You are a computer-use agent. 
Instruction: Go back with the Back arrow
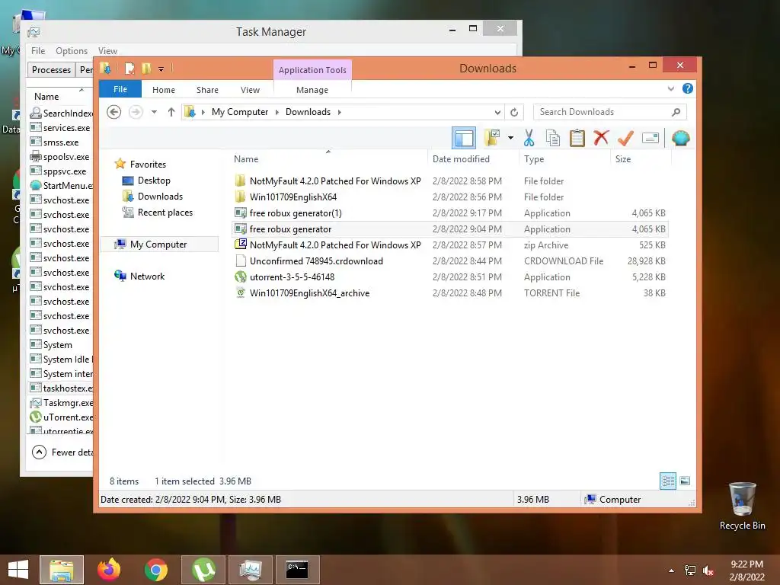pyautogui.click(x=114, y=112)
